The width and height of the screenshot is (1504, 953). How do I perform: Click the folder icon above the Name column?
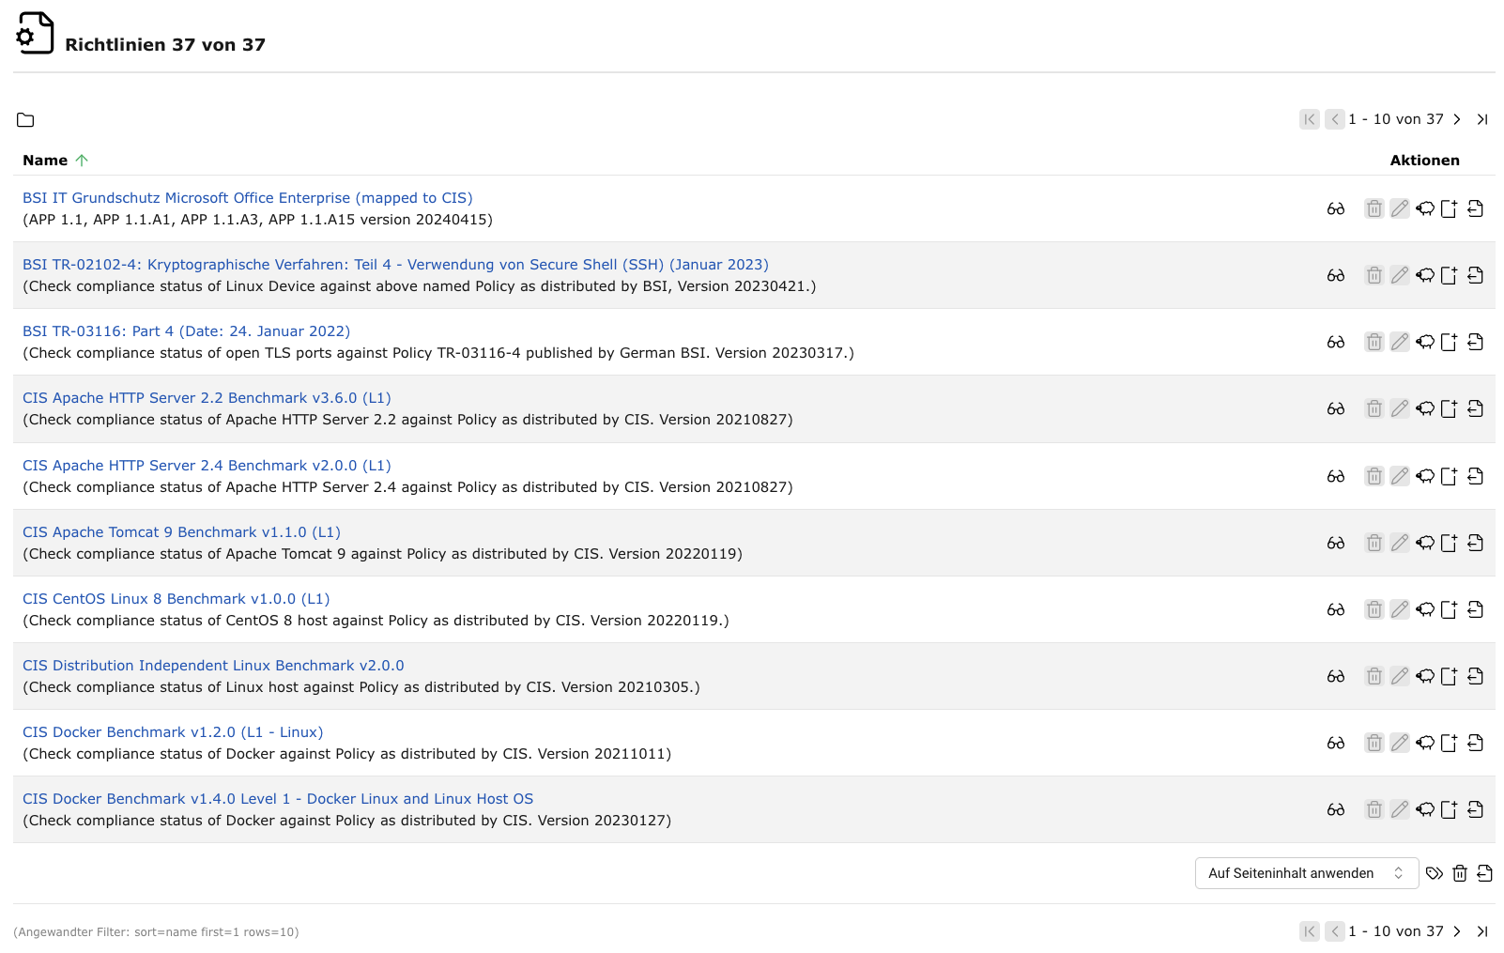pos(25,120)
